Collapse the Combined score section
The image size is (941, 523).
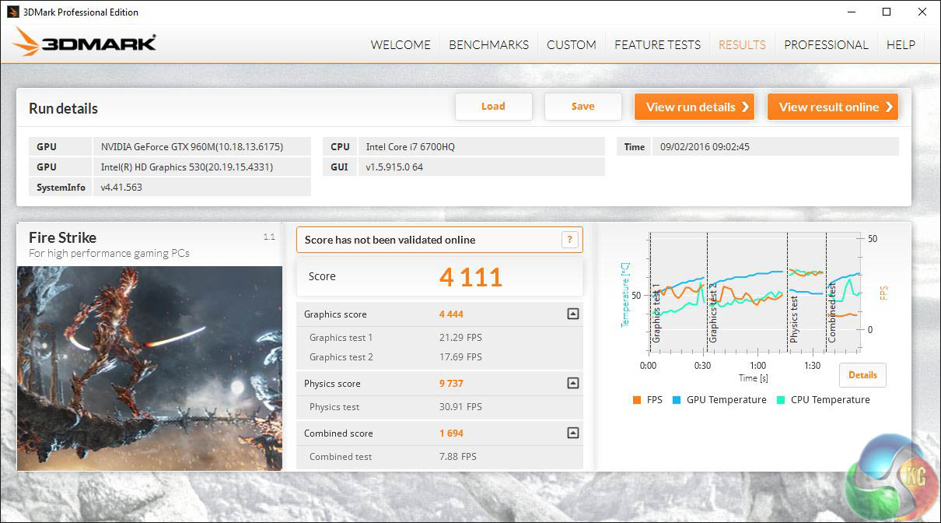(x=572, y=433)
